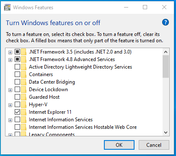
Task: Select the 'Containers' label
Action: pos(41,74)
